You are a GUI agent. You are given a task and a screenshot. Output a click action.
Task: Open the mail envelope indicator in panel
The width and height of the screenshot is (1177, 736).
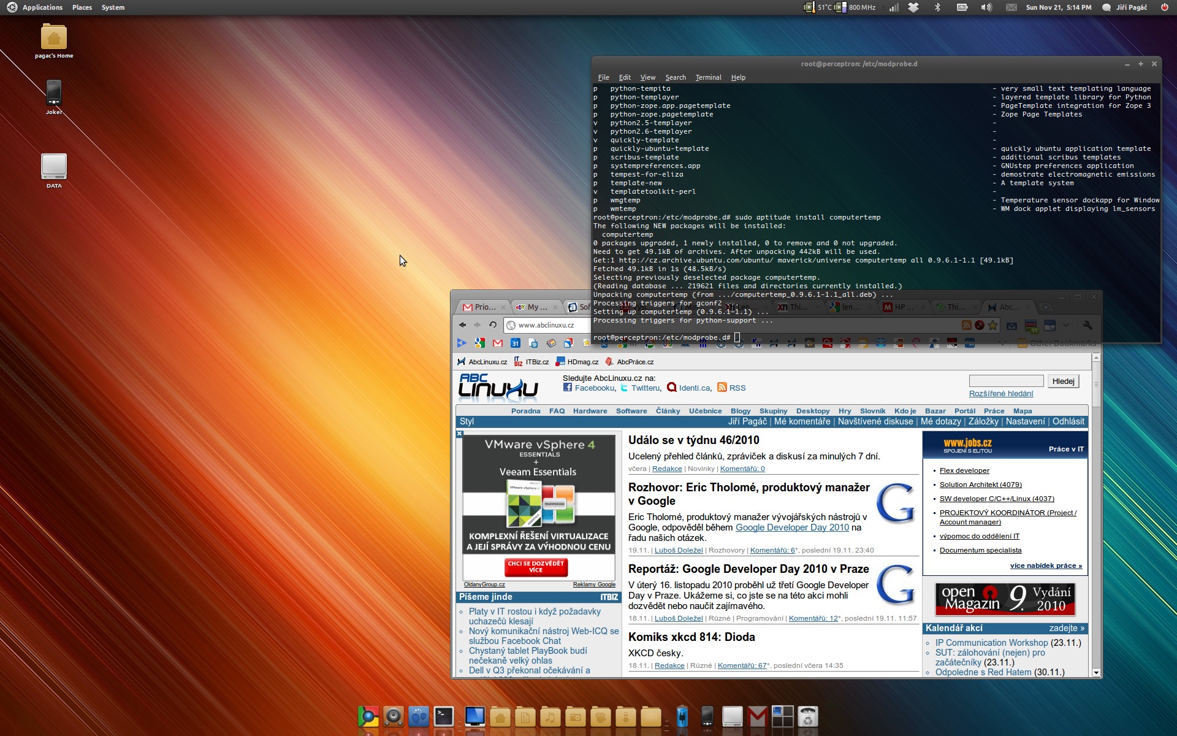[1011, 7]
